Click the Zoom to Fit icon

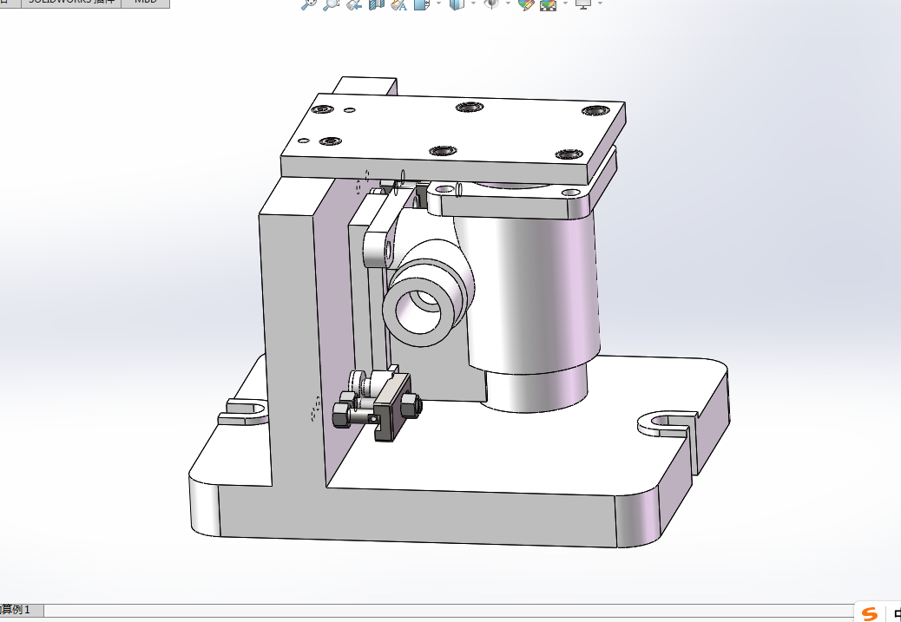308,4
